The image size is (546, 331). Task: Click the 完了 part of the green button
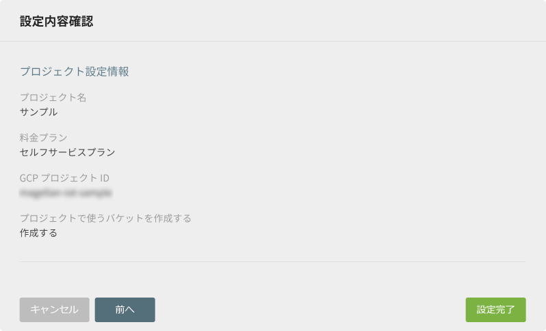(505, 309)
